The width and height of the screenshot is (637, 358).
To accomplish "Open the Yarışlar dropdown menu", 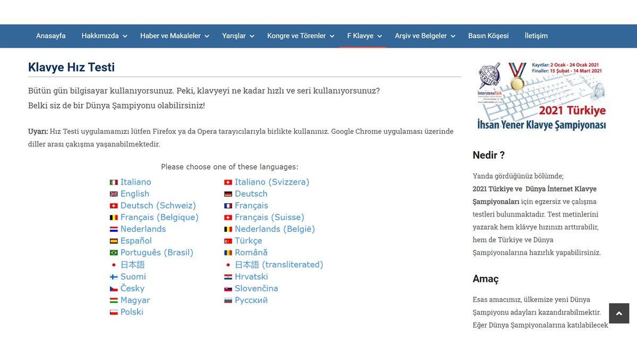I will coord(237,36).
